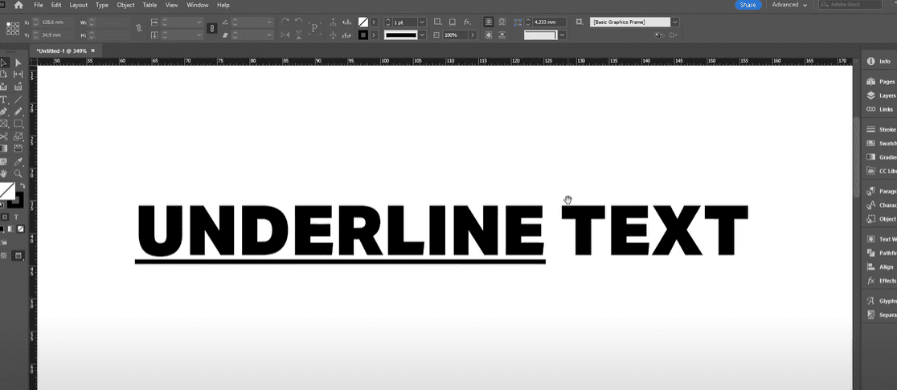This screenshot has height=390, width=897.
Task: Click the toolbox fill color box
Action: pos(6,189)
